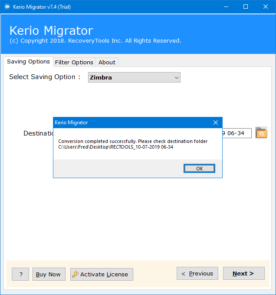Minimize the Kerio Migrator window

pos(226,7)
